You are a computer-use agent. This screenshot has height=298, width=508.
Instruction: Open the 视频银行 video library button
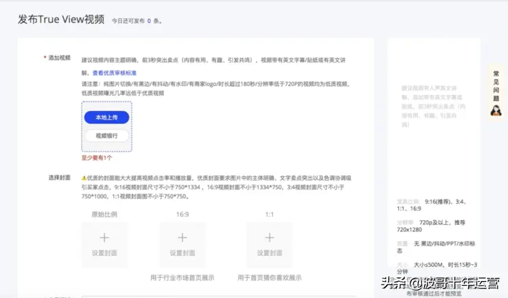(106, 135)
